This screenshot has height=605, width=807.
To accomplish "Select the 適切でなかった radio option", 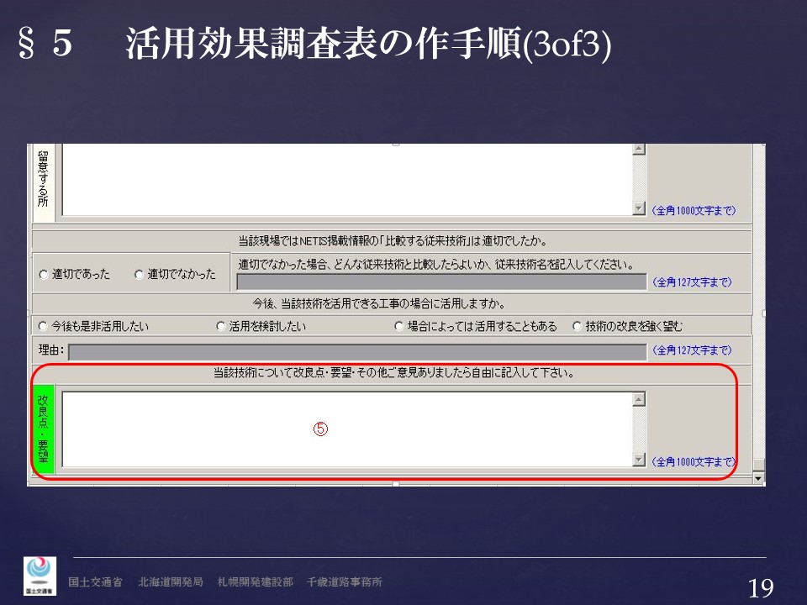I will pyautogui.click(x=140, y=275).
